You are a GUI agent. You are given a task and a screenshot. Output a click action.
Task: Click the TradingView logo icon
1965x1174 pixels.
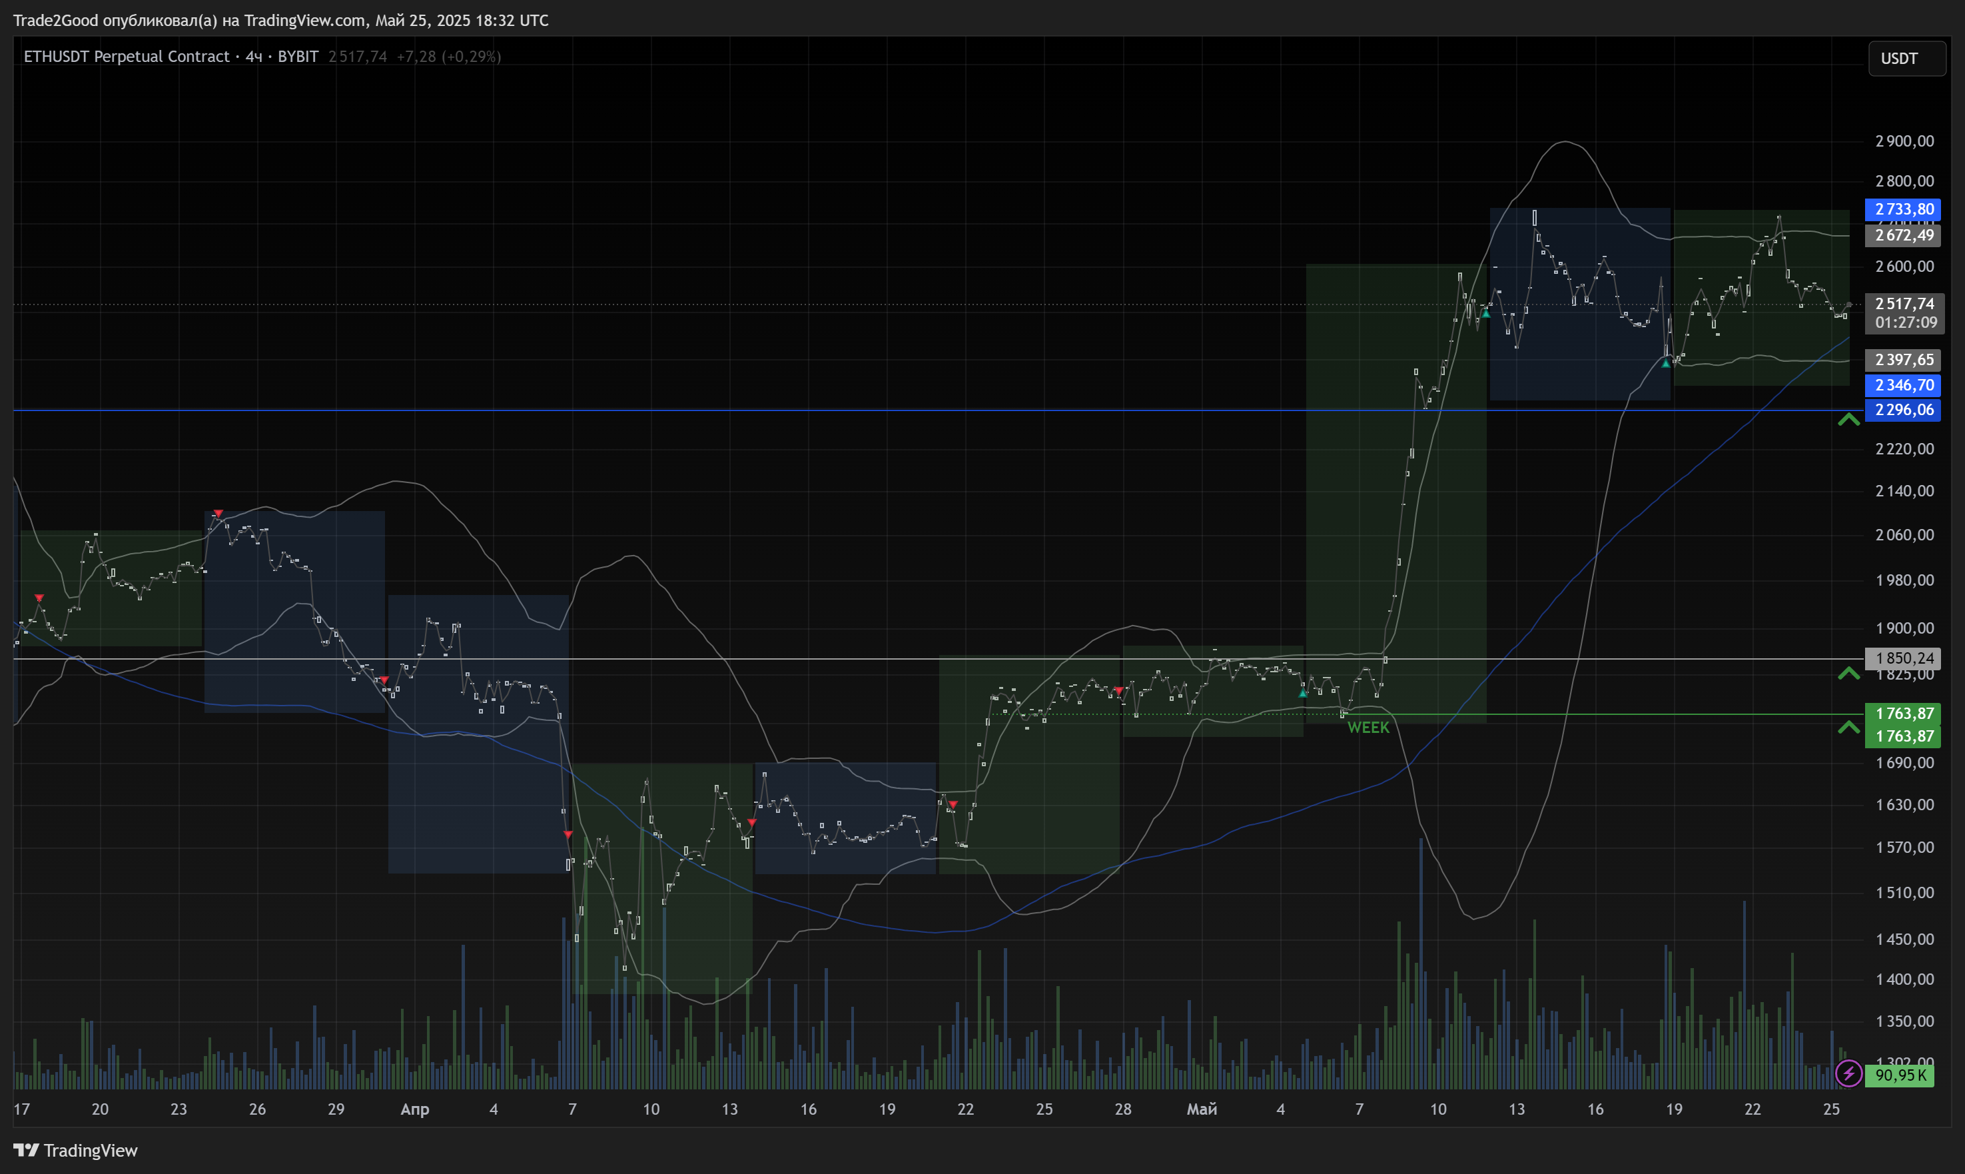25,1149
